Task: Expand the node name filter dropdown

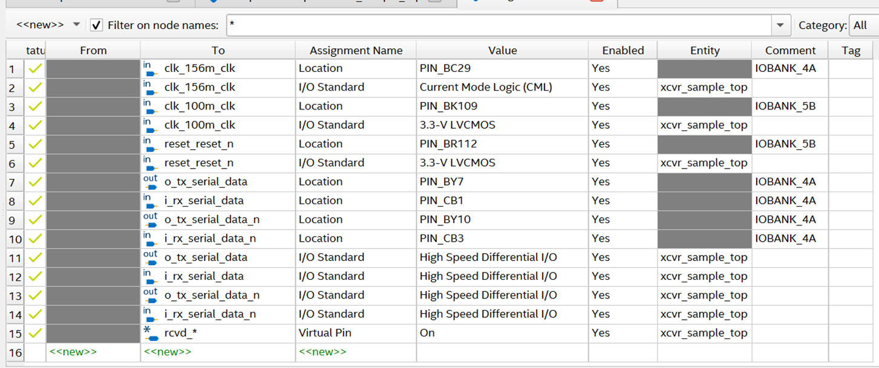Action: (780, 25)
